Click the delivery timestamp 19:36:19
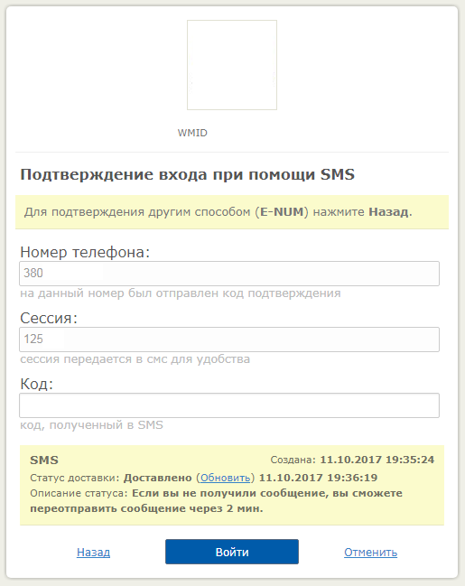The height and width of the screenshot is (586, 465). pos(318,478)
